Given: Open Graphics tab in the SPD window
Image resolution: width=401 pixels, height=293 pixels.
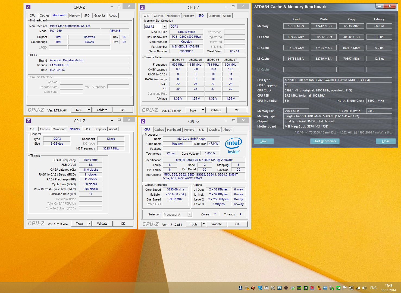Looking at the screenshot, I should (214, 16).
